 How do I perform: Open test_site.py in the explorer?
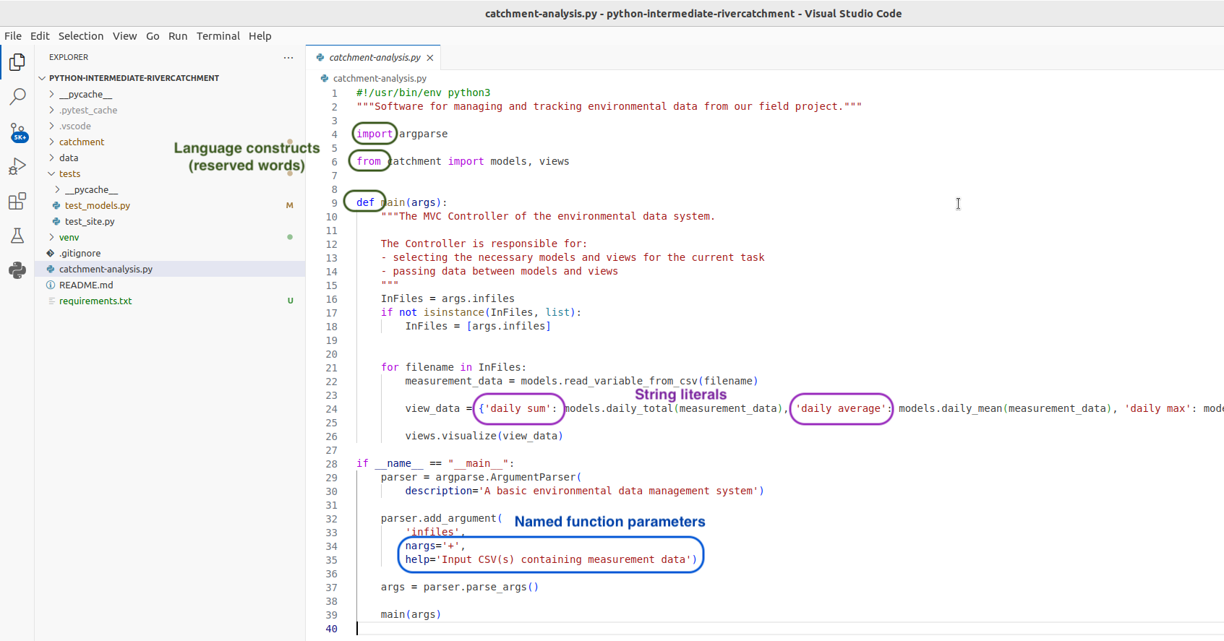coord(90,222)
